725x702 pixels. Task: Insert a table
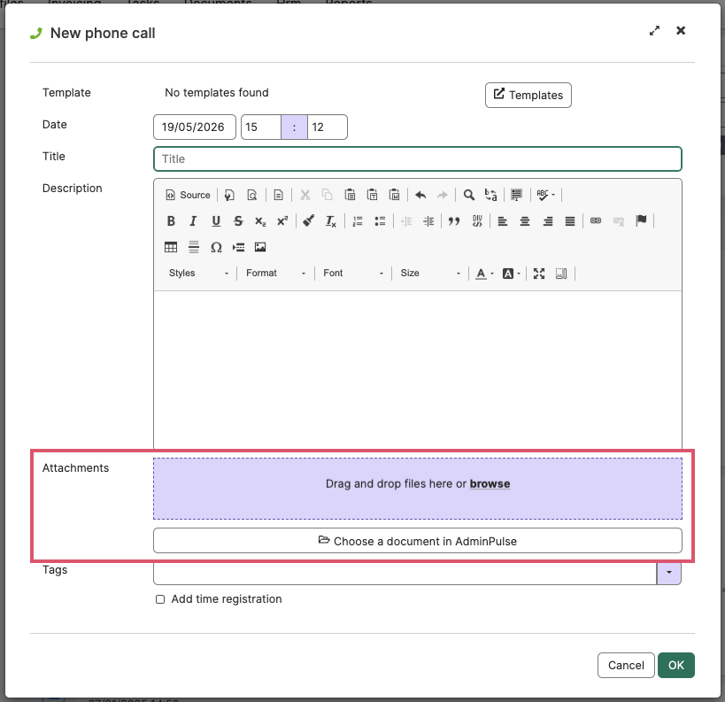[x=171, y=247]
